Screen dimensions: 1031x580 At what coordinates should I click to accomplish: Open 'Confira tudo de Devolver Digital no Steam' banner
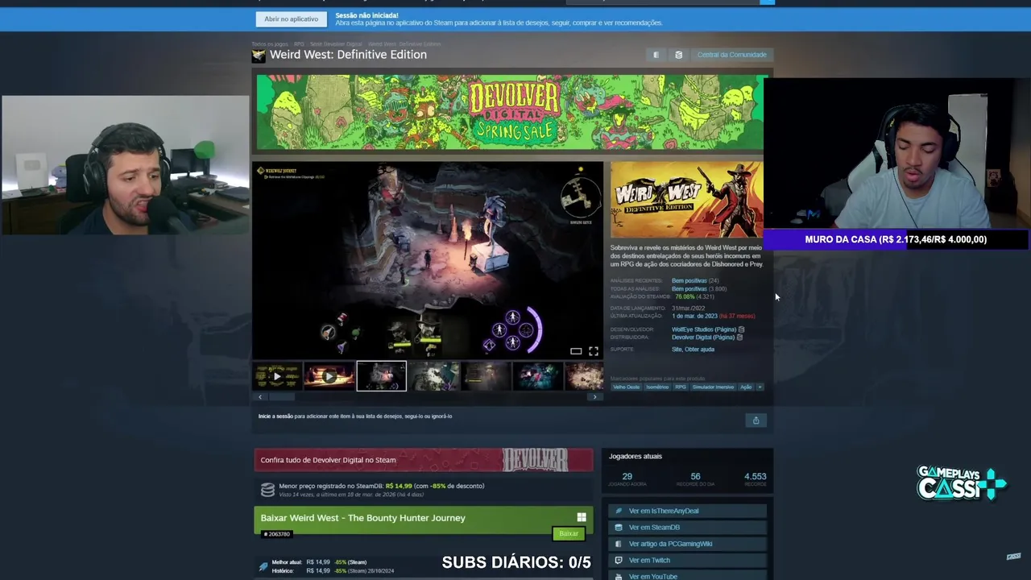[424, 460]
